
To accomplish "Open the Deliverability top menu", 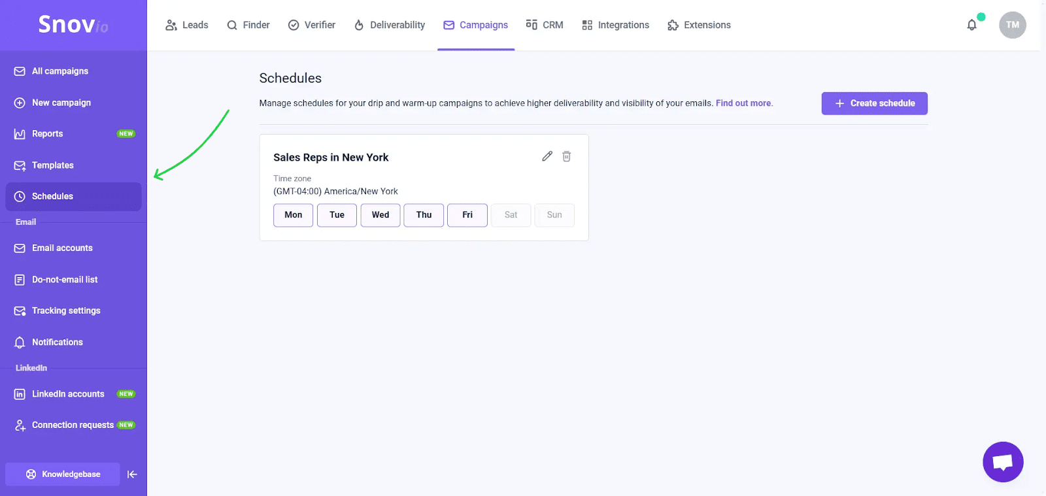I will [x=390, y=25].
